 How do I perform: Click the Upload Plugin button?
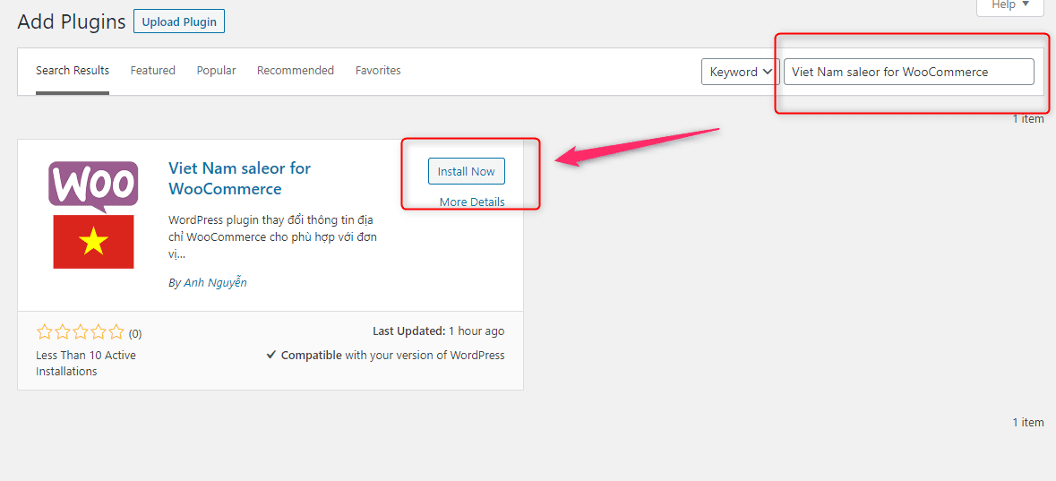tap(179, 21)
